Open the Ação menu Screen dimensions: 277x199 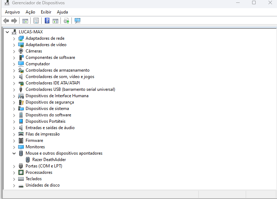[x=30, y=12]
